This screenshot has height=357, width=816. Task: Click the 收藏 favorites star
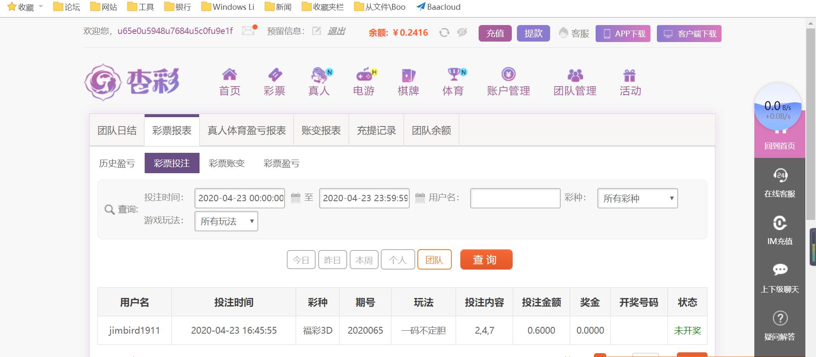click(x=12, y=7)
